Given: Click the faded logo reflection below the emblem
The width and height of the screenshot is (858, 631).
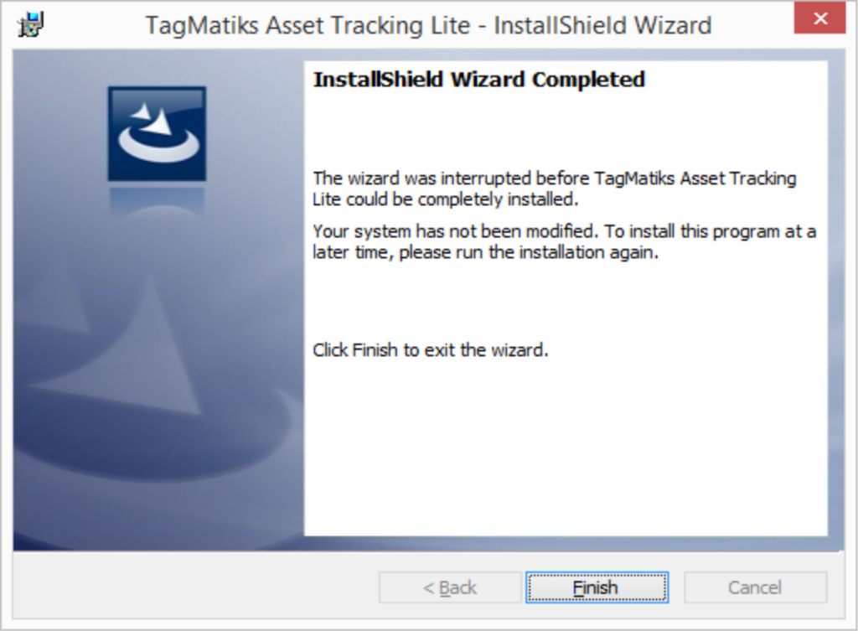Looking at the screenshot, I should (x=157, y=201).
